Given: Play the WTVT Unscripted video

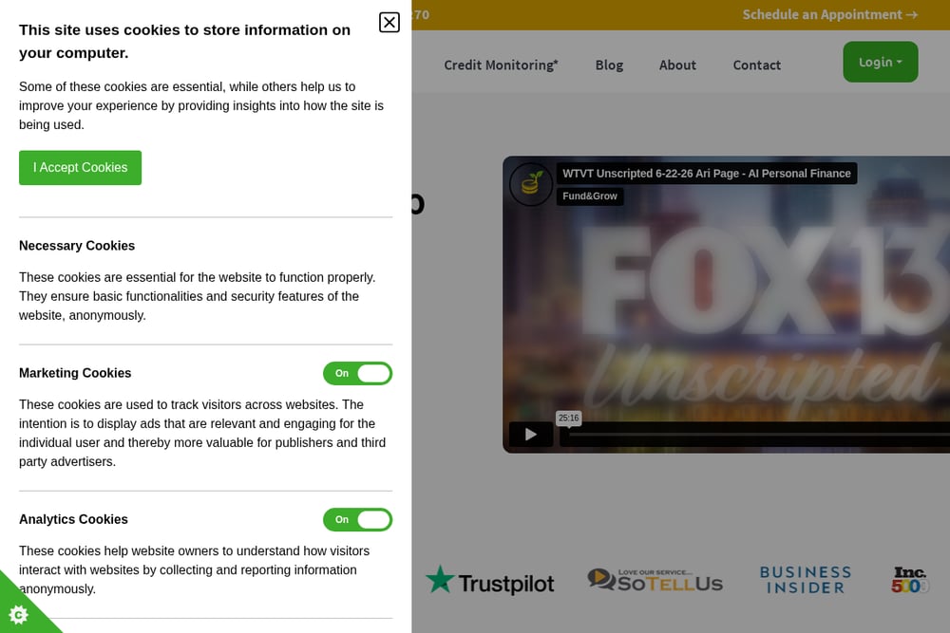Looking at the screenshot, I should [x=531, y=435].
